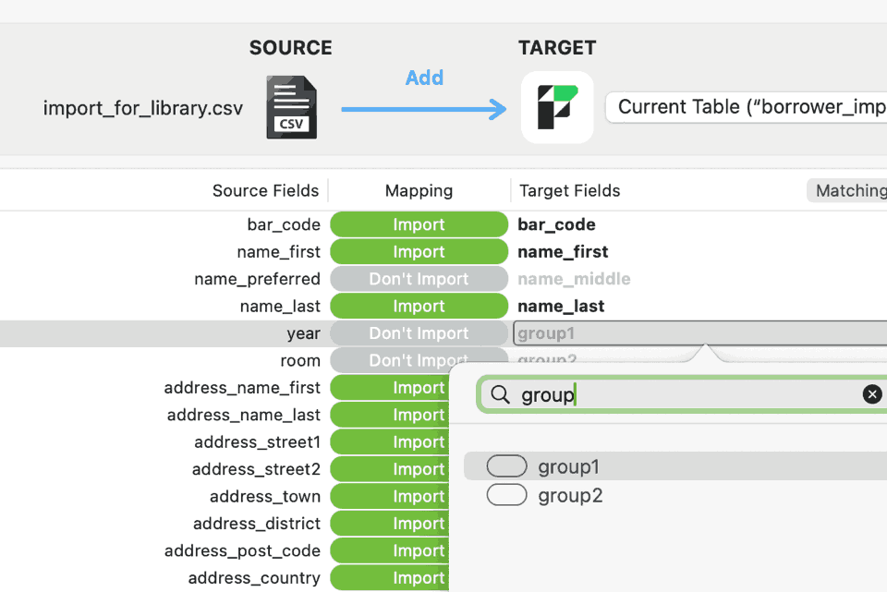Click the blue Add import arrow
This screenshot has height=592, width=887.
pyautogui.click(x=424, y=110)
